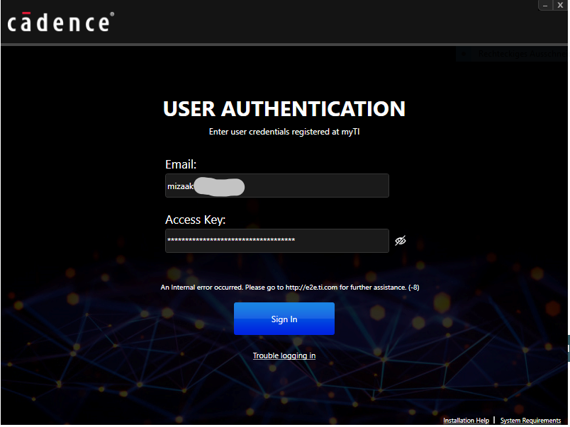
Task: Focus the Access Key input field
Action: [x=277, y=240]
